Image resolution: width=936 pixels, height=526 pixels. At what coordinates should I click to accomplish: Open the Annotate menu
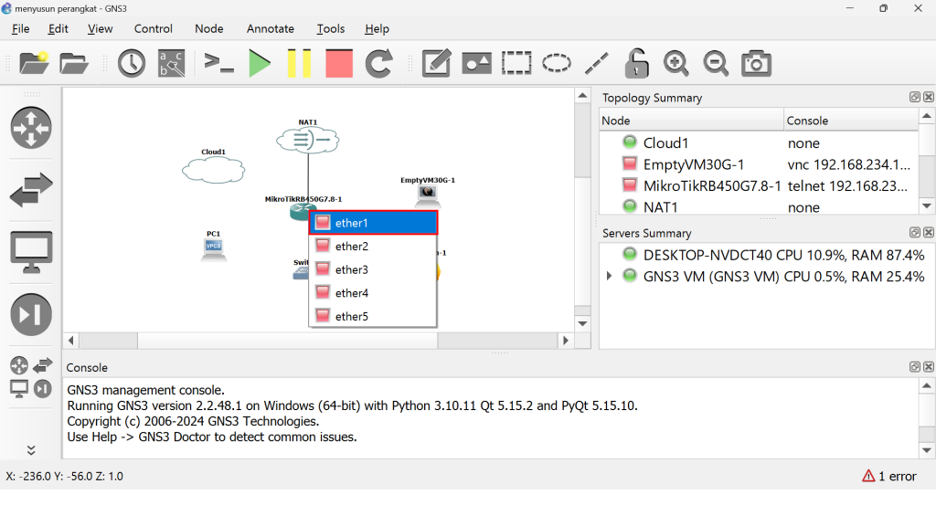point(270,28)
